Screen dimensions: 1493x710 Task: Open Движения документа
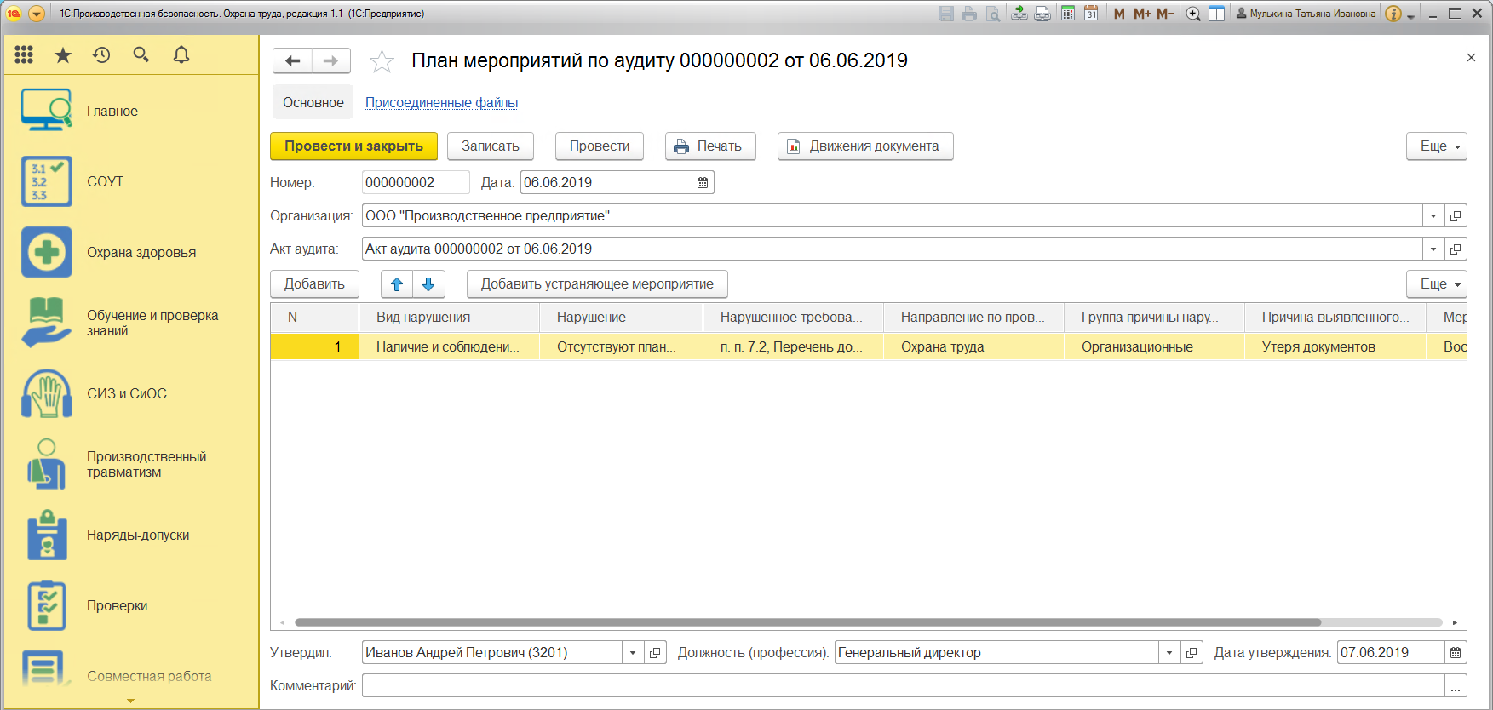[x=865, y=146]
